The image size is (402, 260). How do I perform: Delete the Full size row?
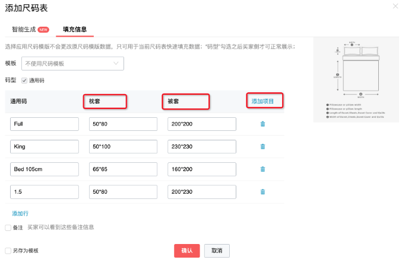262,124
